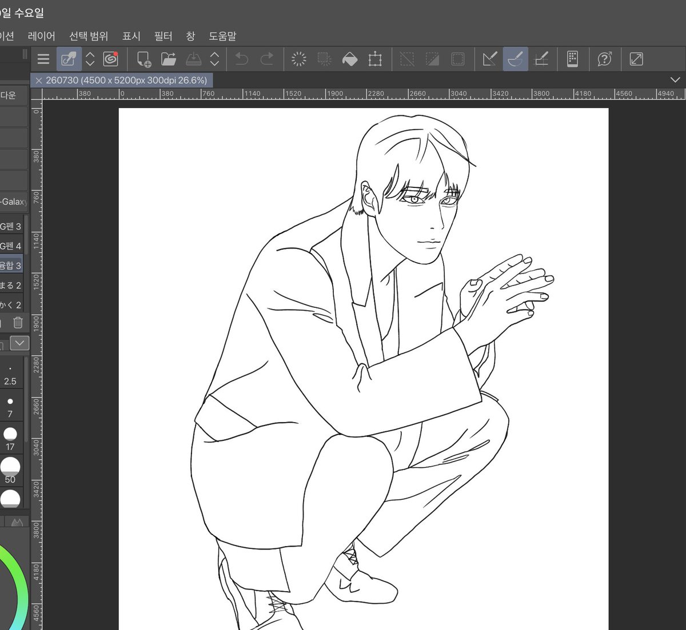Open the 필터 menu
686x630 pixels.
[x=163, y=36]
